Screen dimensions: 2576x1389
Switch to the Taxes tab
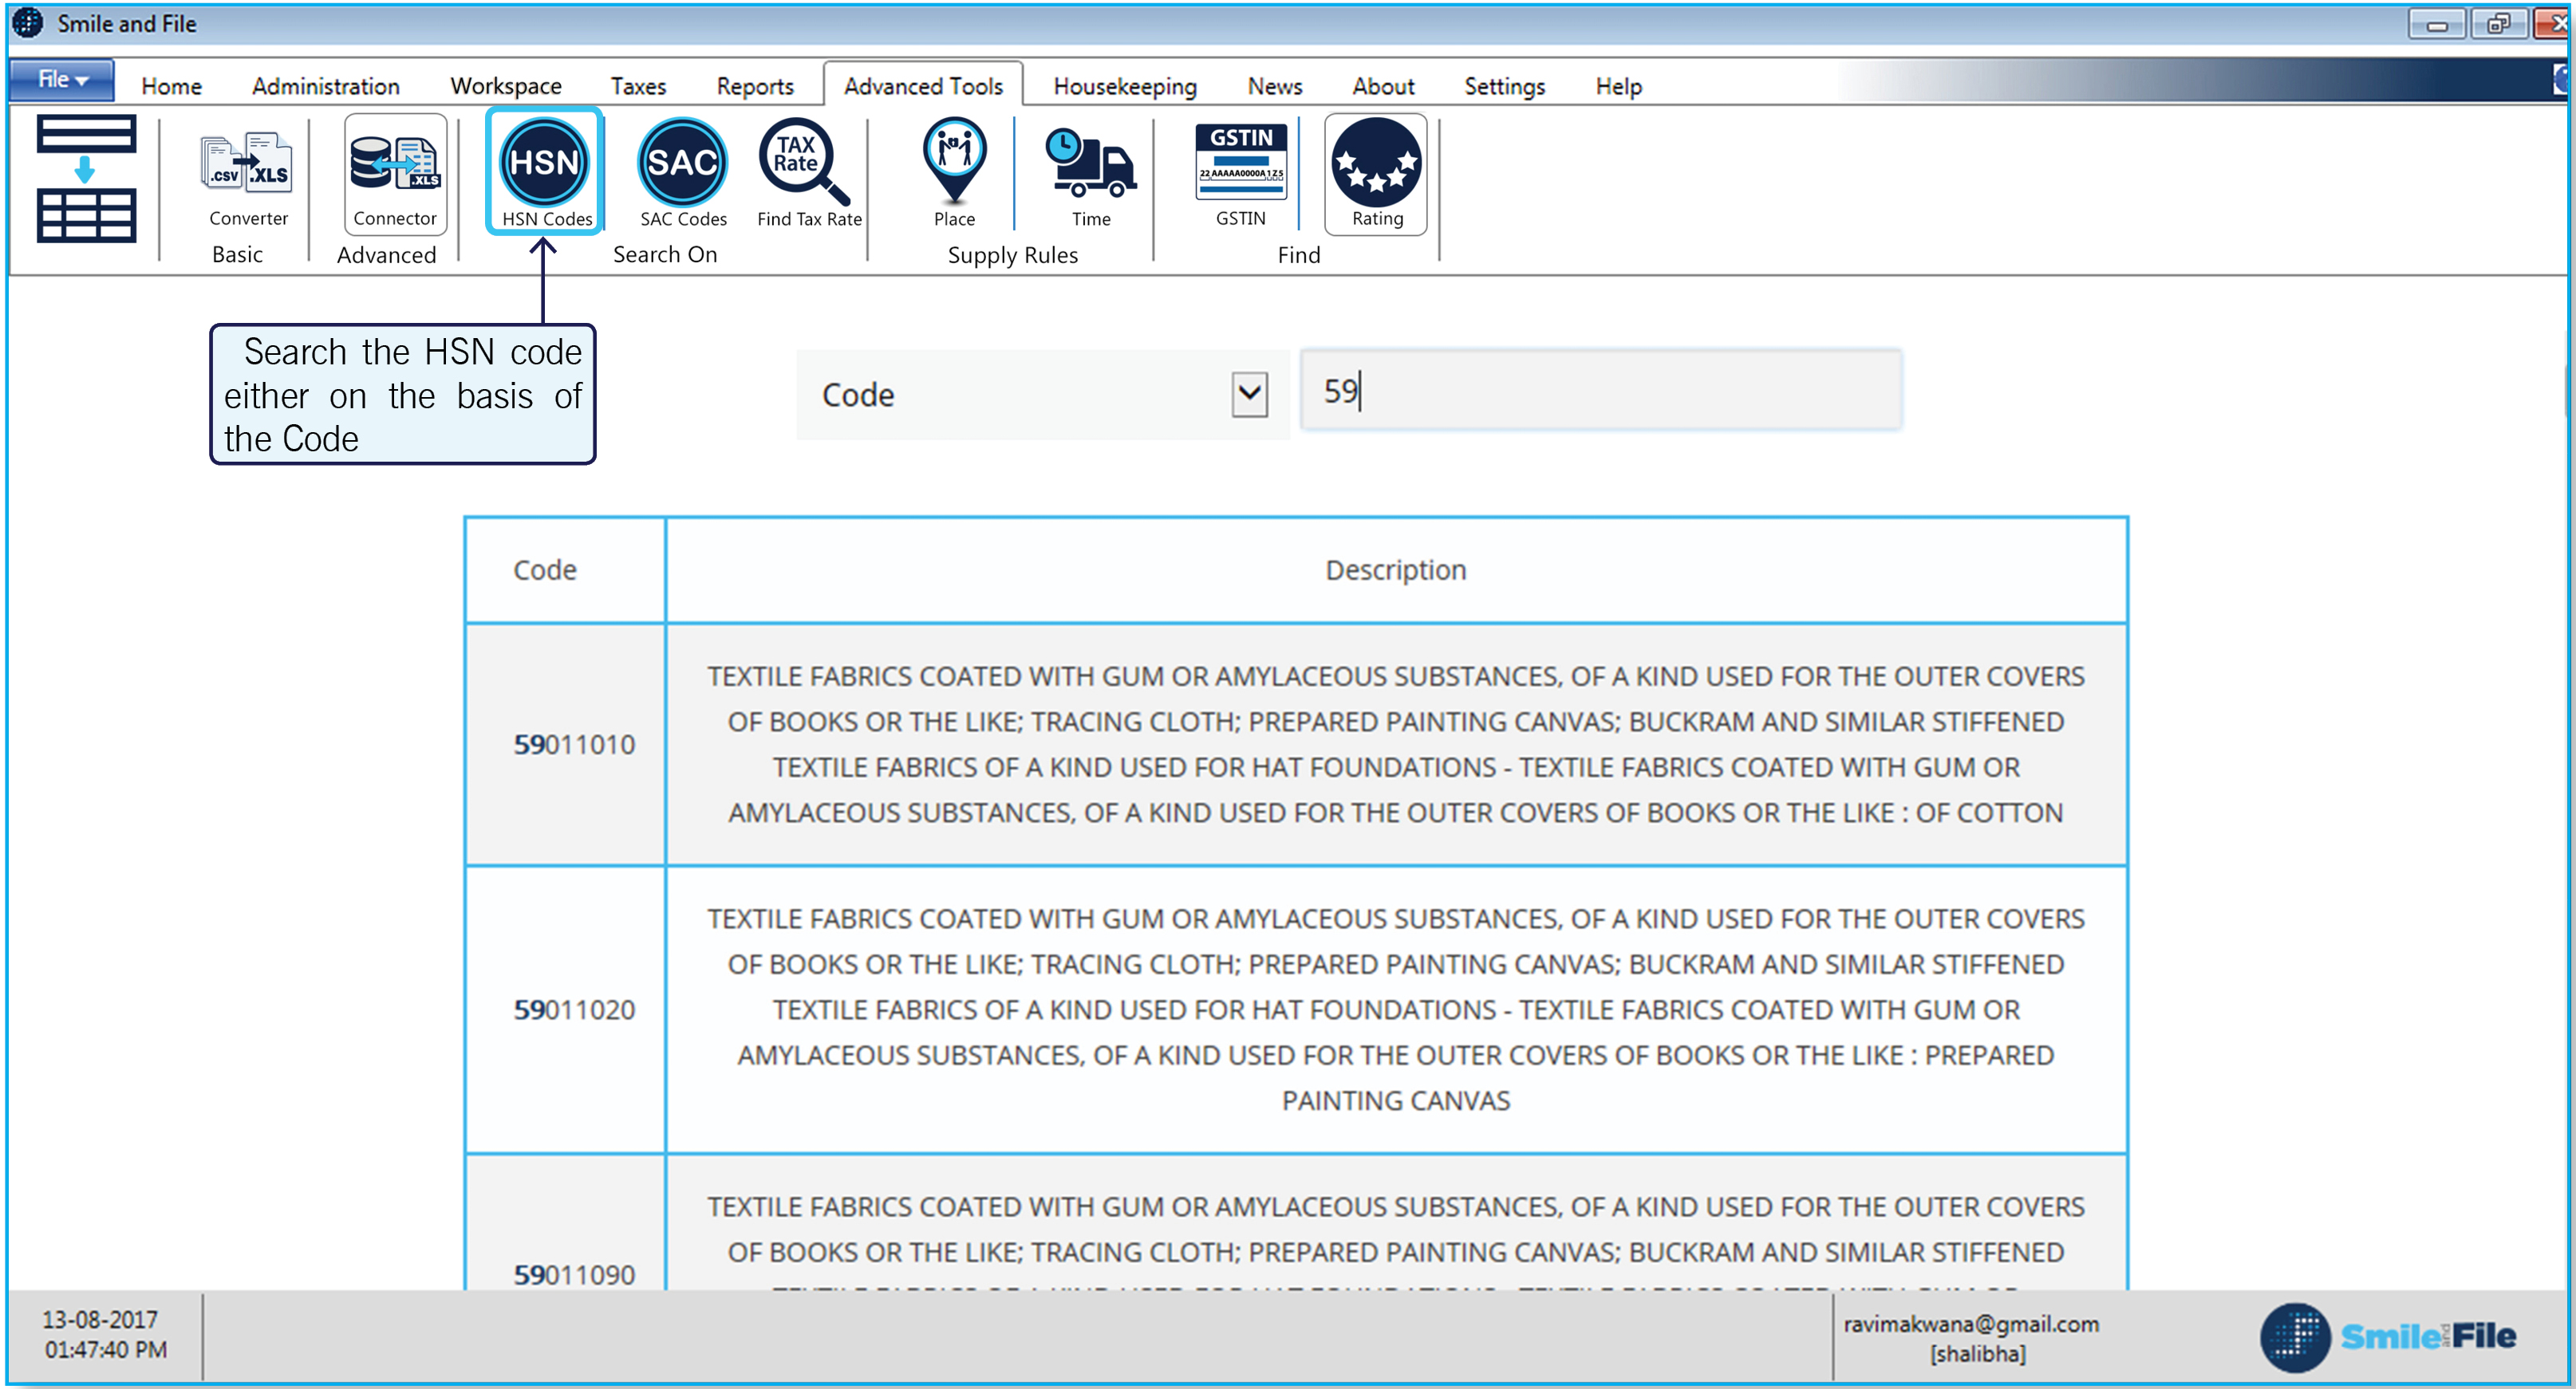click(638, 86)
